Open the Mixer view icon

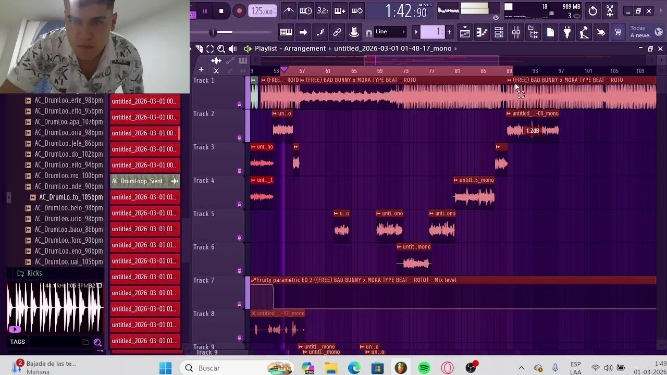[516, 32]
